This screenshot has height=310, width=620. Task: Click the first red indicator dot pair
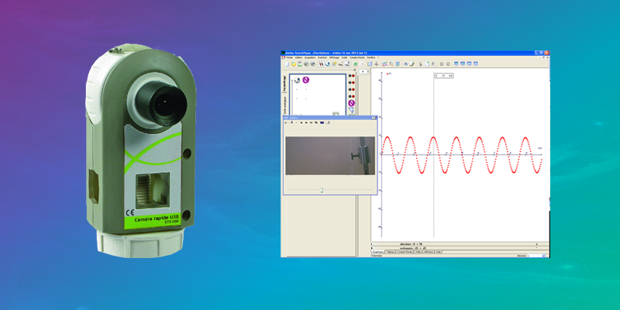coord(352,77)
